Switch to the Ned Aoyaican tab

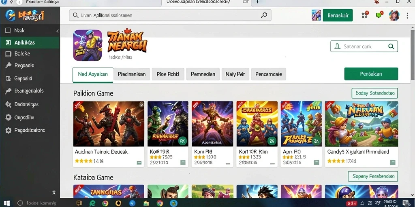pyautogui.click(x=93, y=74)
